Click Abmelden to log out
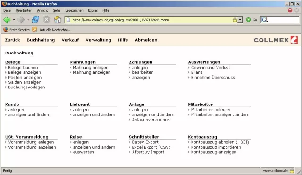The width and height of the screenshot is (302, 175). click(146, 40)
